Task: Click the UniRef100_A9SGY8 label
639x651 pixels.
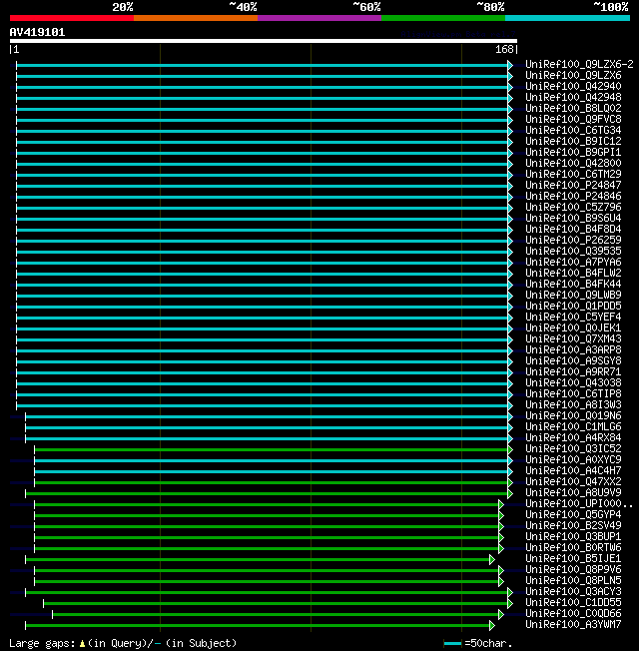Action: [x=573, y=361]
